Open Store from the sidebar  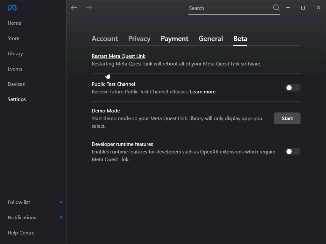(13, 38)
